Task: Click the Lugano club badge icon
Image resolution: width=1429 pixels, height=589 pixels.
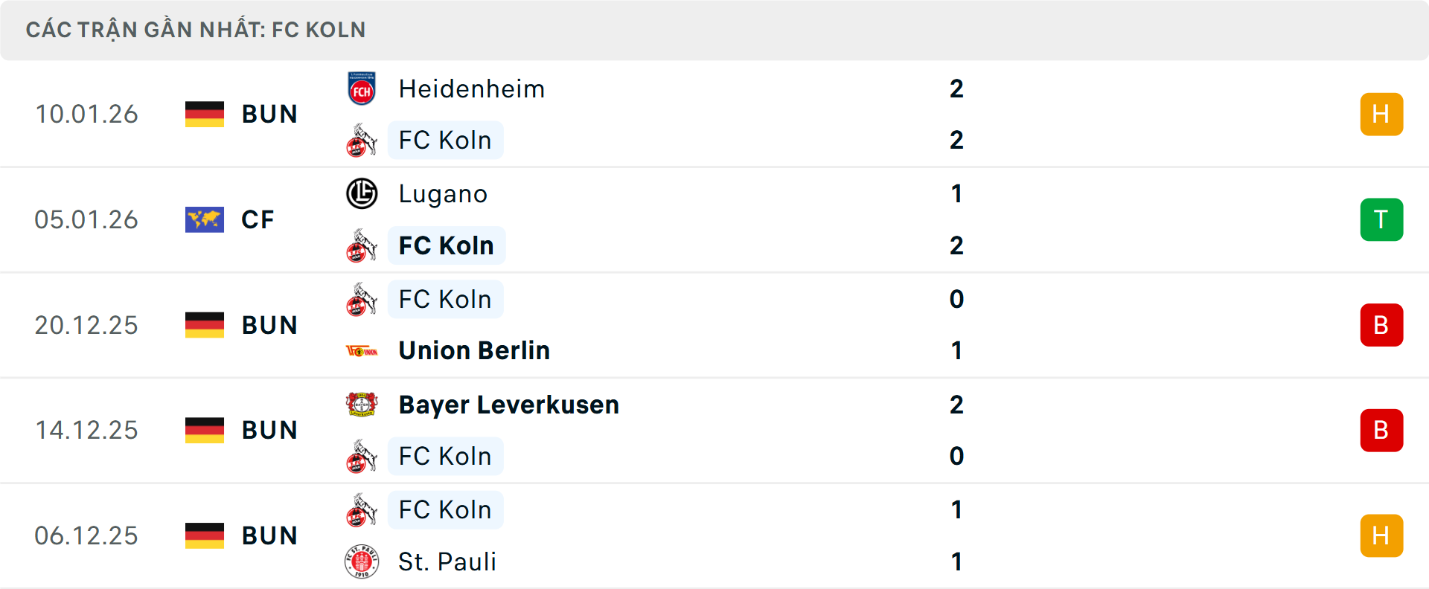Action: (362, 193)
